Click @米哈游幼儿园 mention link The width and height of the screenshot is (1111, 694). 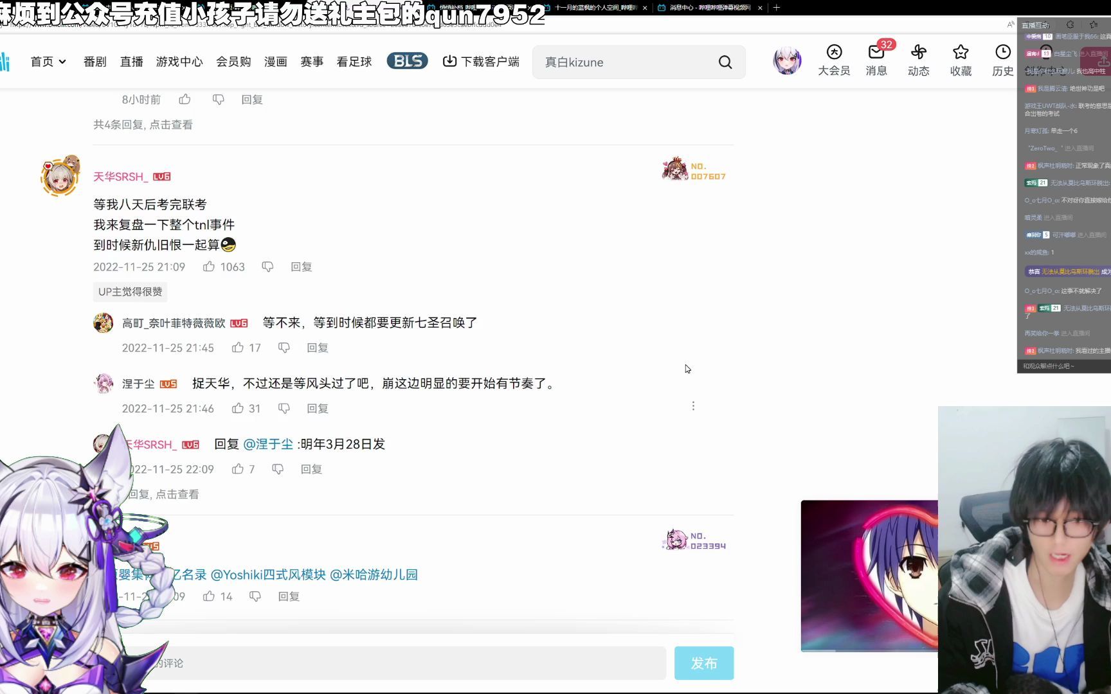[374, 574]
